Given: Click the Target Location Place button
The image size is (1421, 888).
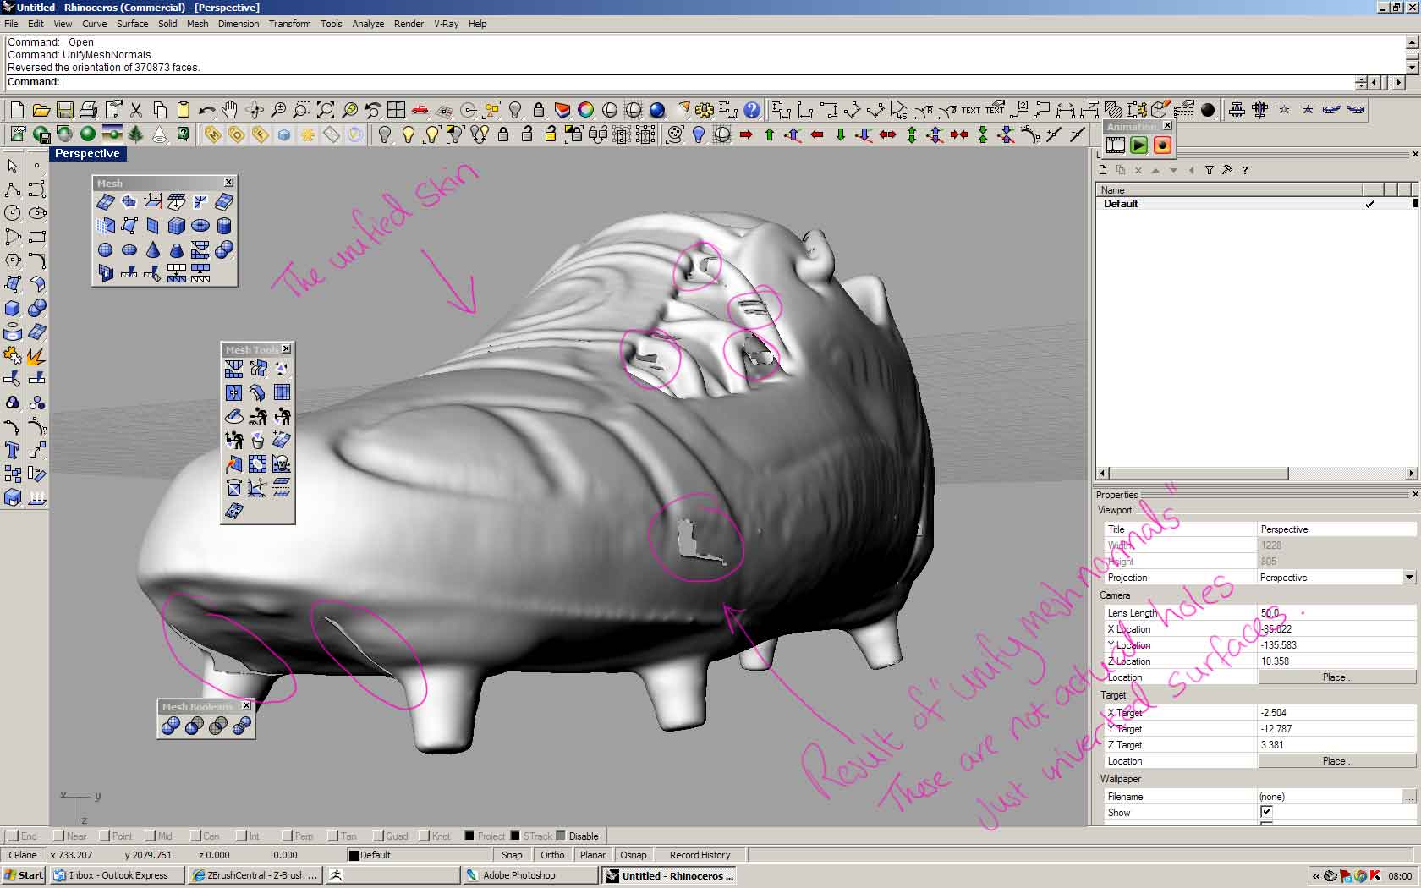Looking at the screenshot, I should [1336, 761].
